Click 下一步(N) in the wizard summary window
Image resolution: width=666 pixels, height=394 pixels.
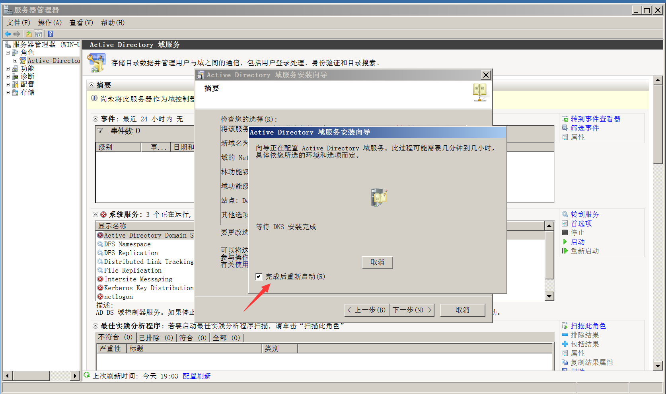coord(412,310)
